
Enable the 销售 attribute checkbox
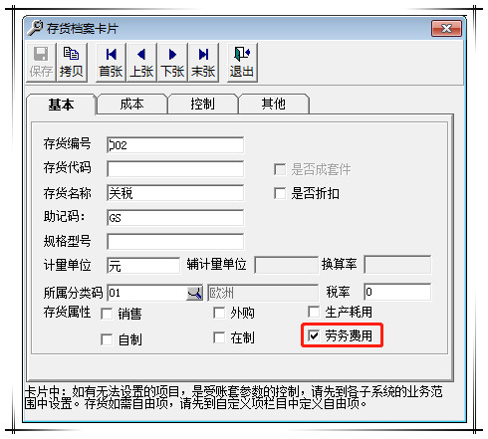(107, 314)
